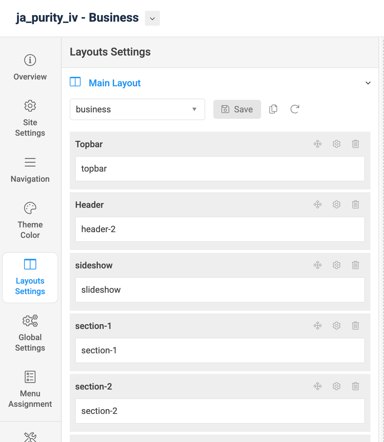
Task: Switch to Global Settings tab
Action: tap(30, 333)
